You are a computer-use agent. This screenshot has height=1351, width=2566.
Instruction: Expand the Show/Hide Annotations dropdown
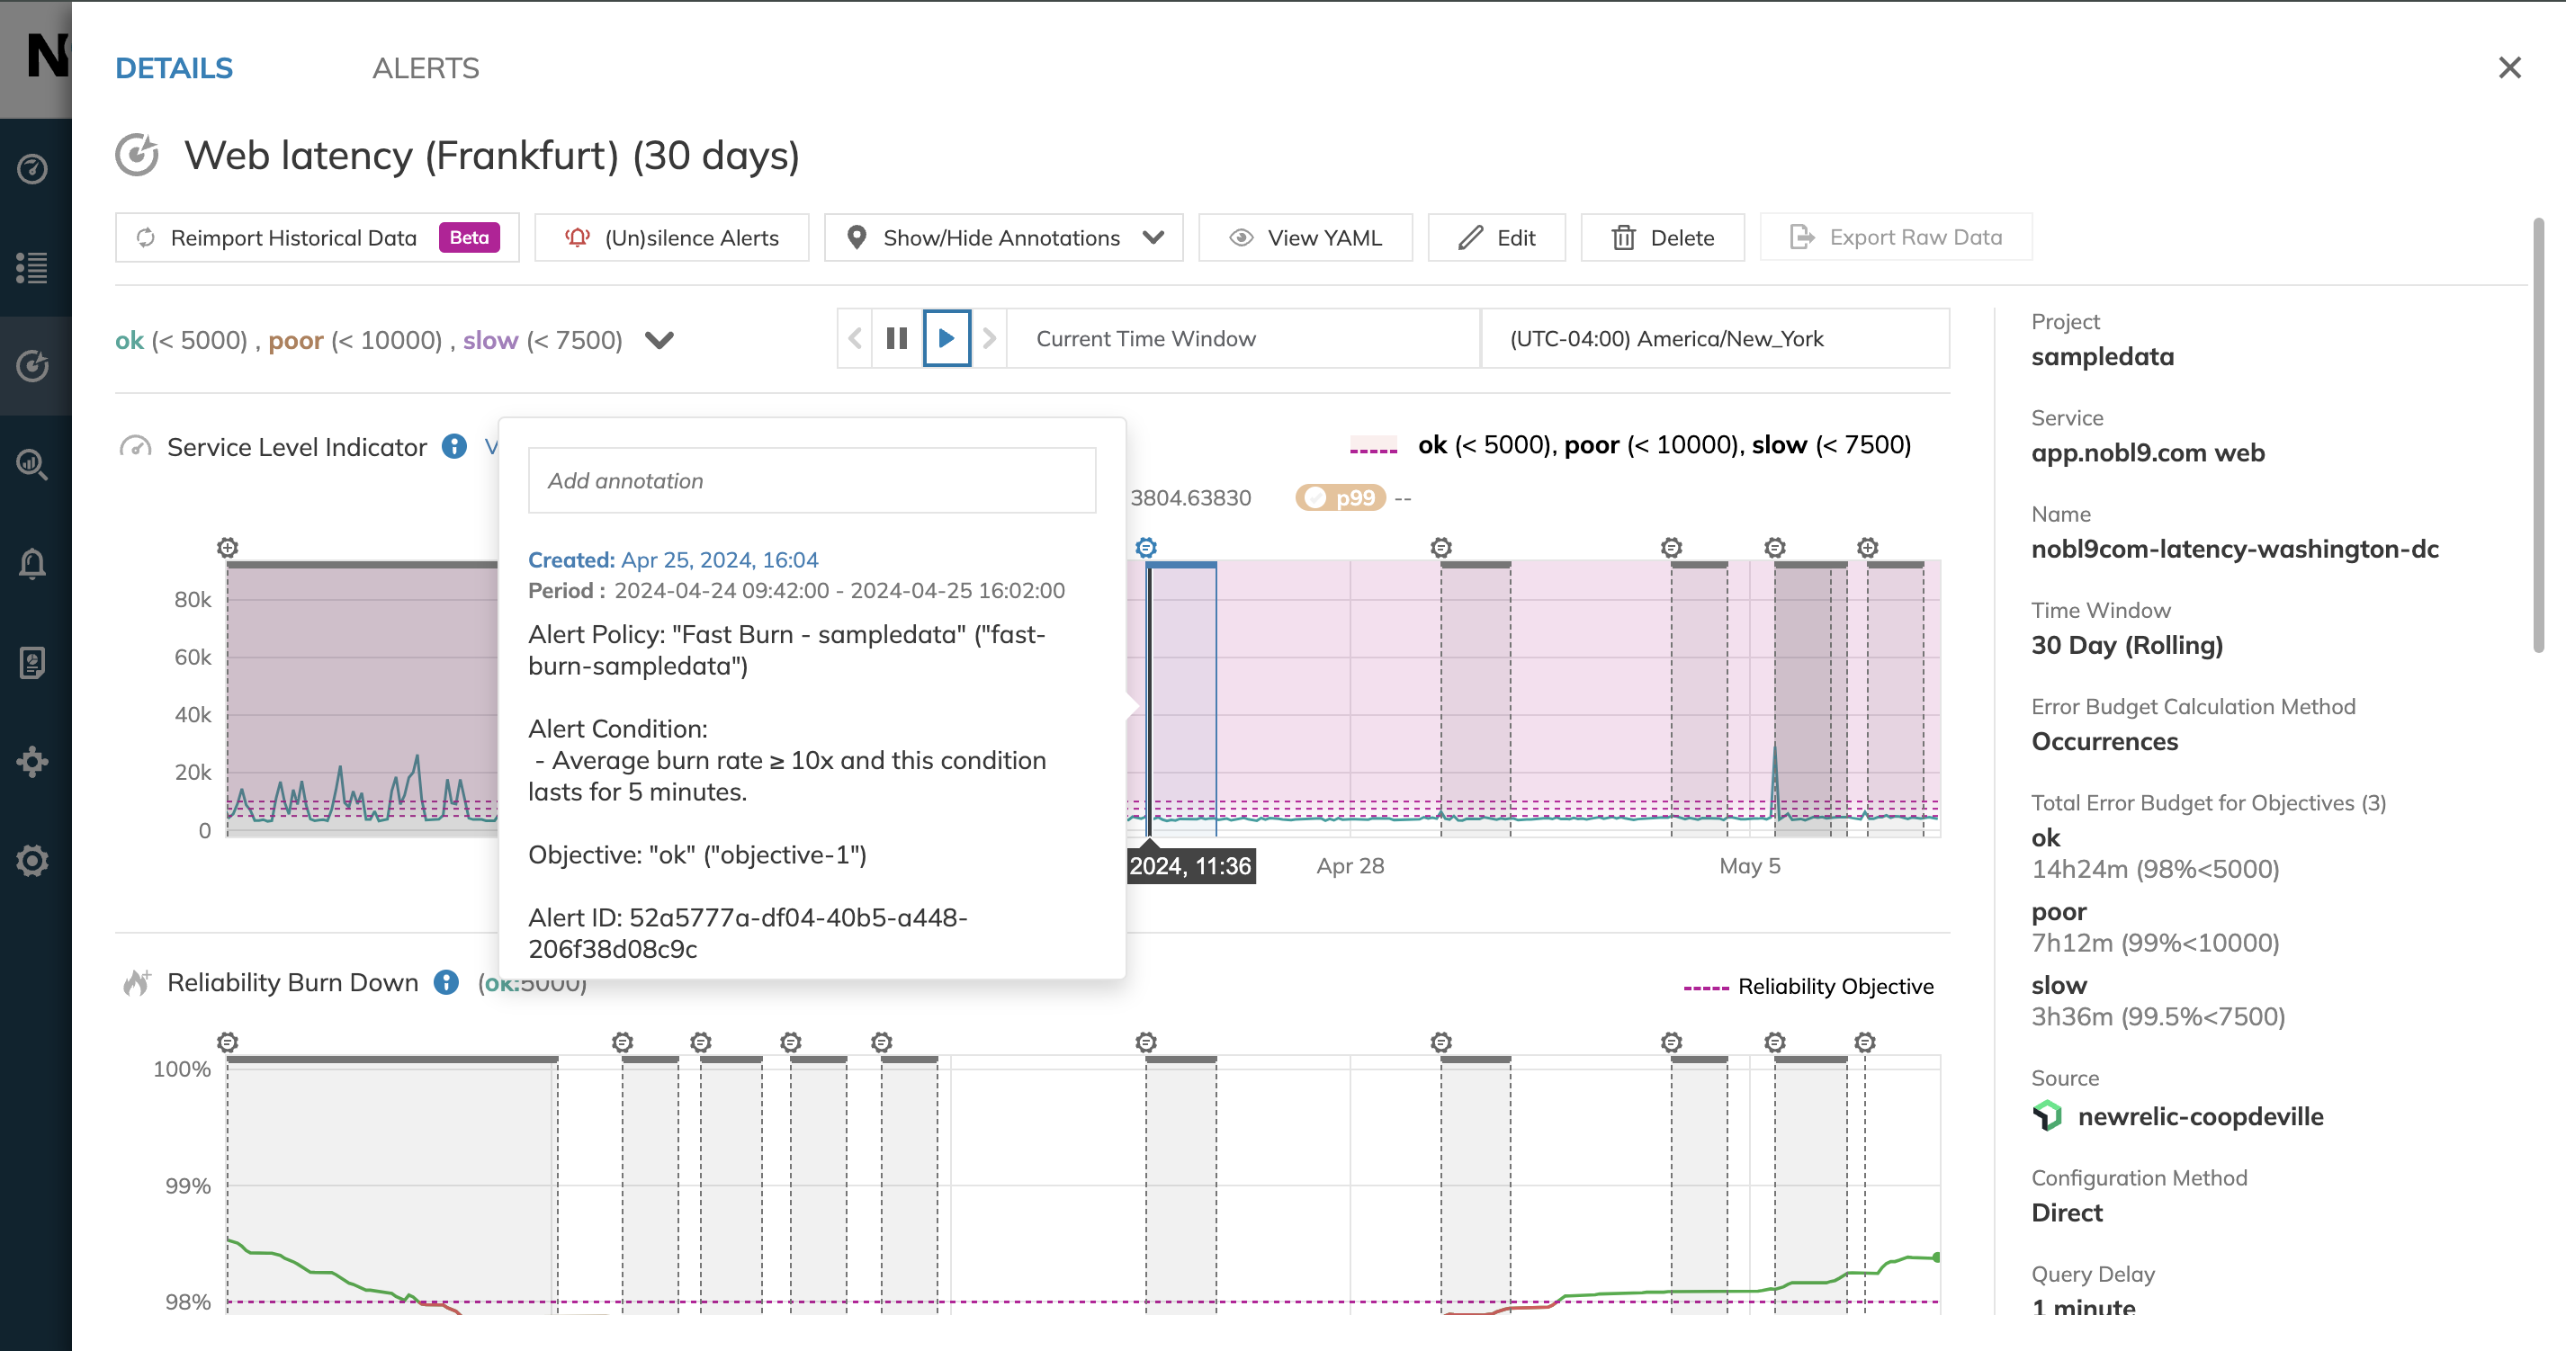point(1153,237)
